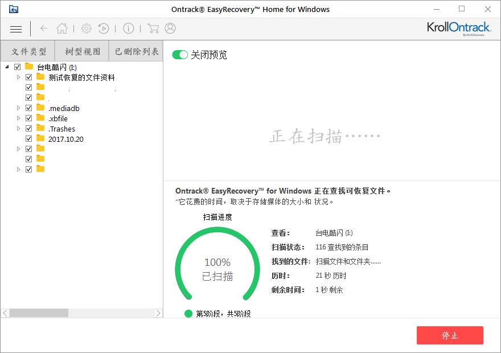Image resolution: width=501 pixels, height=353 pixels.
Task: Go to the Home screen icon
Action: point(62,28)
